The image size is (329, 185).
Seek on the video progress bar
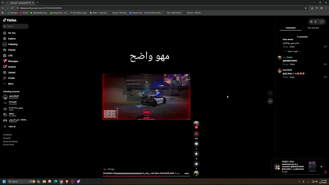tap(146, 176)
